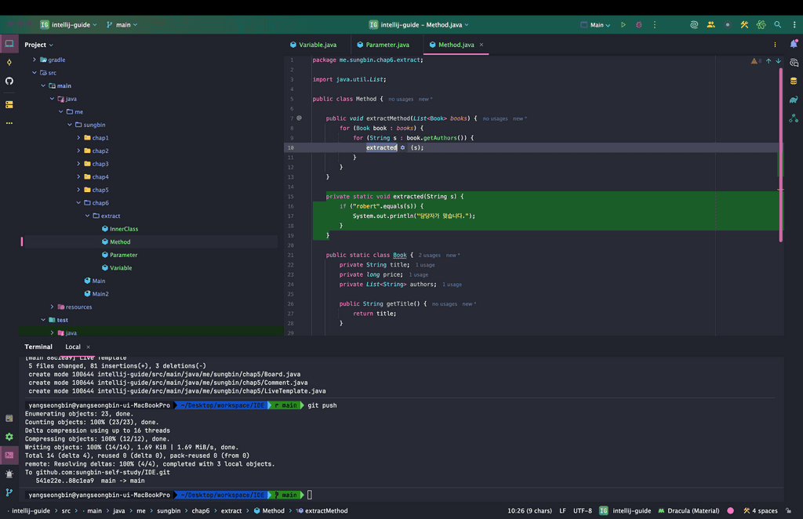
Task: Select InnerClass file in project tree
Action: (x=123, y=229)
